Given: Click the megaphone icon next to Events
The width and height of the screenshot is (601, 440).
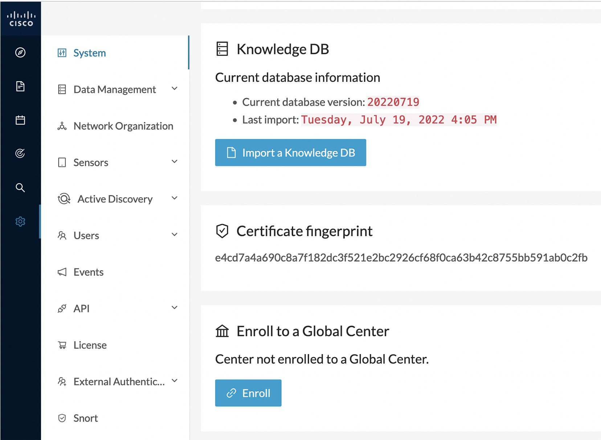Looking at the screenshot, I should coord(62,272).
